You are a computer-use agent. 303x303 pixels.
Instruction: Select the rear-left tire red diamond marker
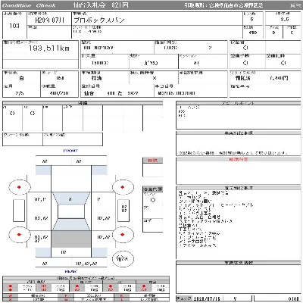coord(19,235)
